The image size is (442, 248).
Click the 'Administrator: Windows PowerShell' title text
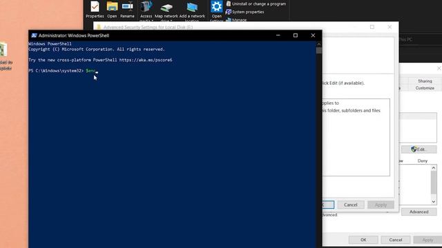[x=74, y=35]
